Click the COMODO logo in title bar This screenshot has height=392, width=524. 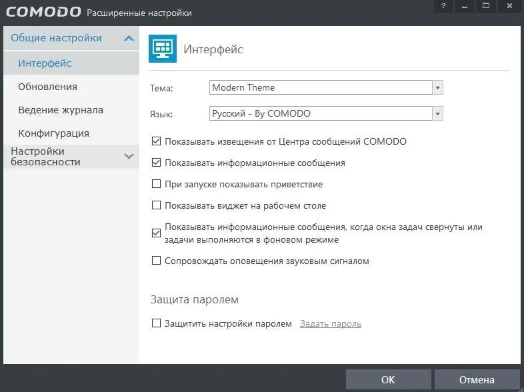point(43,13)
